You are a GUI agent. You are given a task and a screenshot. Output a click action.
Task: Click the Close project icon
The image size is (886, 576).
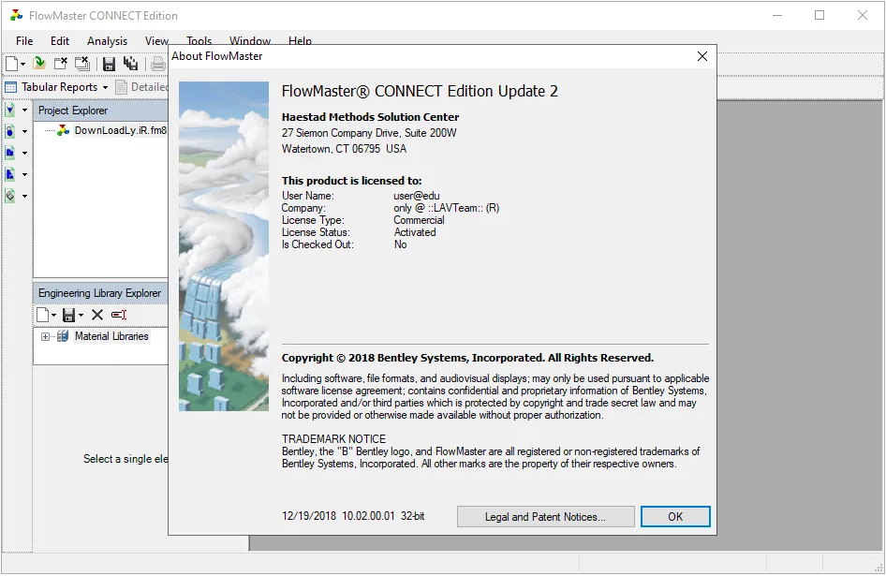61,64
